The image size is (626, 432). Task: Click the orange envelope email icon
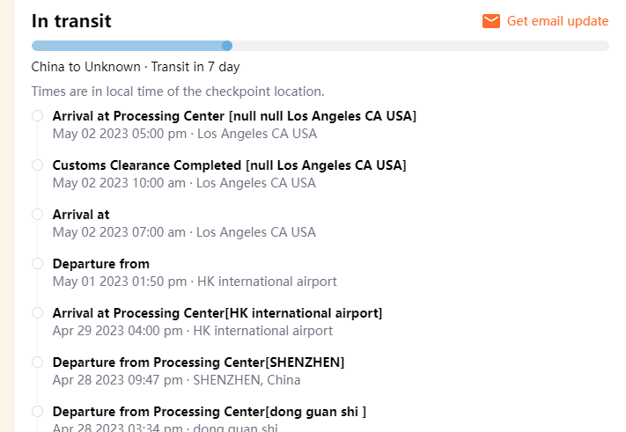click(x=491, y=21)
